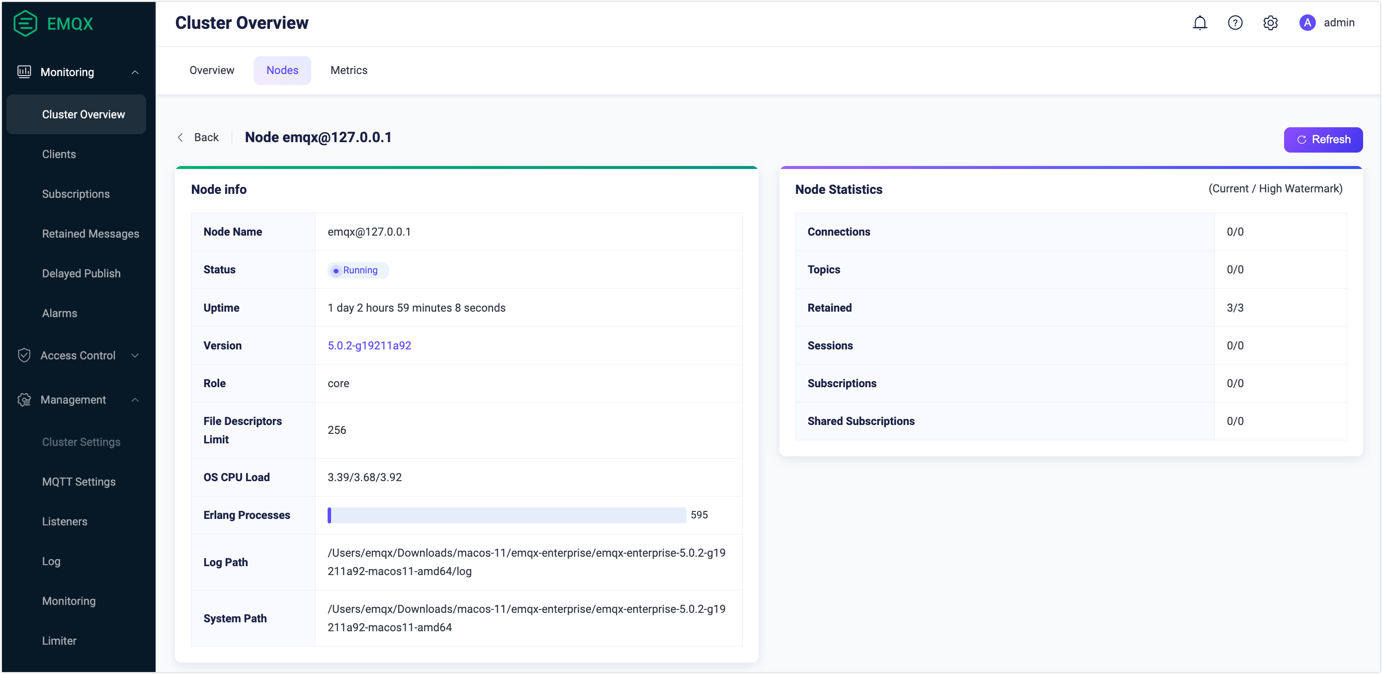Open the version link 5.0.2-g19211a92
The height and width of the screenshot is (674, 1382).
click(x=369, y=345)
